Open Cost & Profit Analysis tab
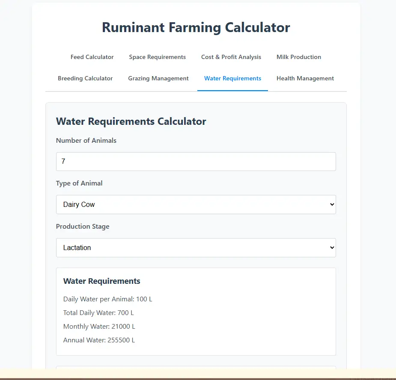 click(231, 57)
